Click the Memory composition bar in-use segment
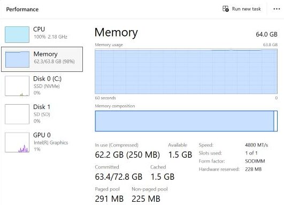 pyautogui.click(x=184, y=121)
